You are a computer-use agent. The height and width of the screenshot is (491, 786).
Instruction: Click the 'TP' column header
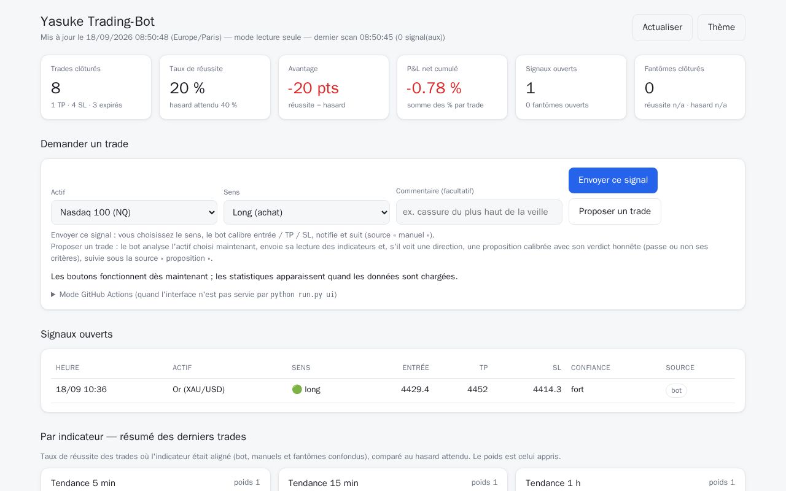[x=483, y=368]
